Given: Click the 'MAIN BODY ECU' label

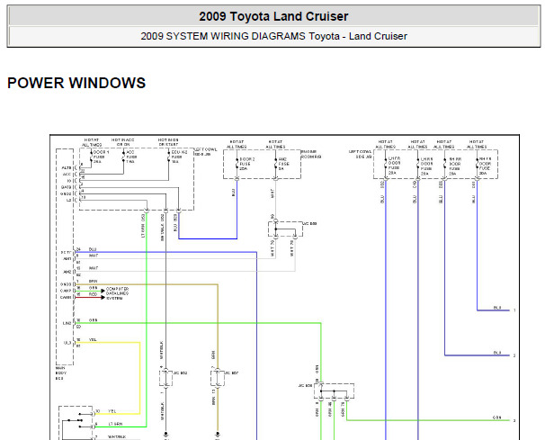Looking at the screenshot, I should pyautogui.click(x=61, y=373).
